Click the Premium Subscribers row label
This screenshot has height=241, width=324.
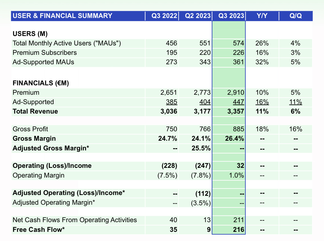[x=45, y=53]
